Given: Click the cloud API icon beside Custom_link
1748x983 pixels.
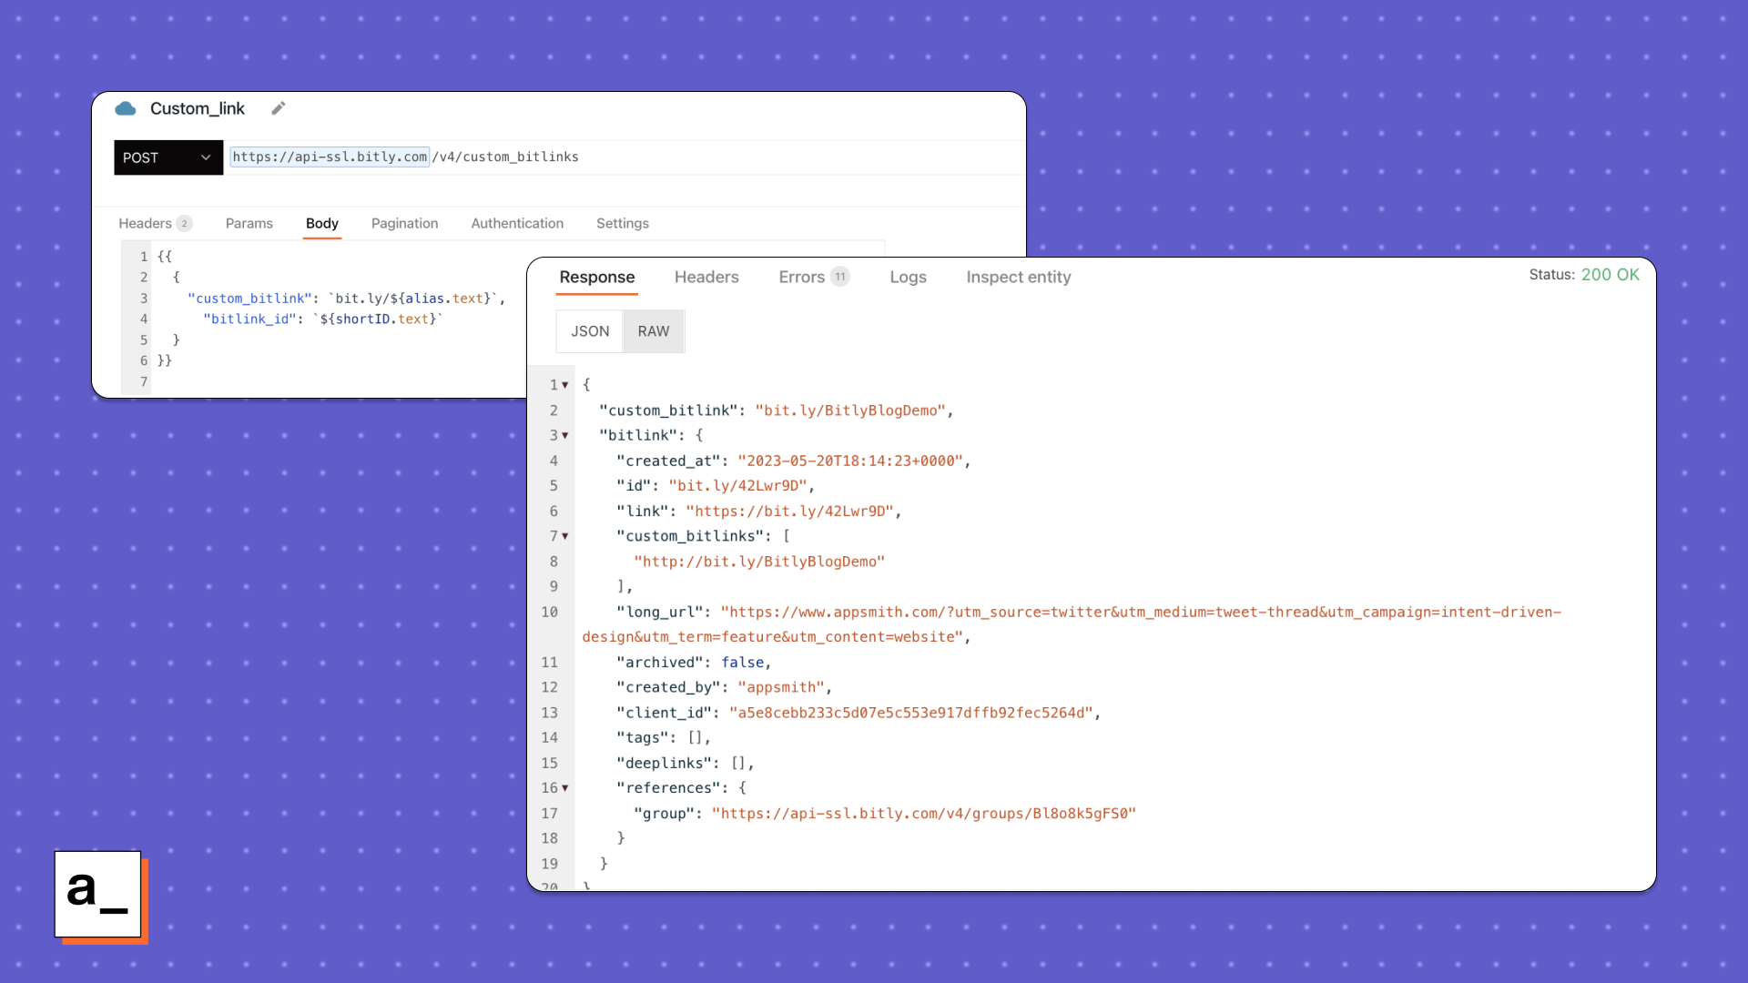Looking at the screenshot, I should (126, 108).
